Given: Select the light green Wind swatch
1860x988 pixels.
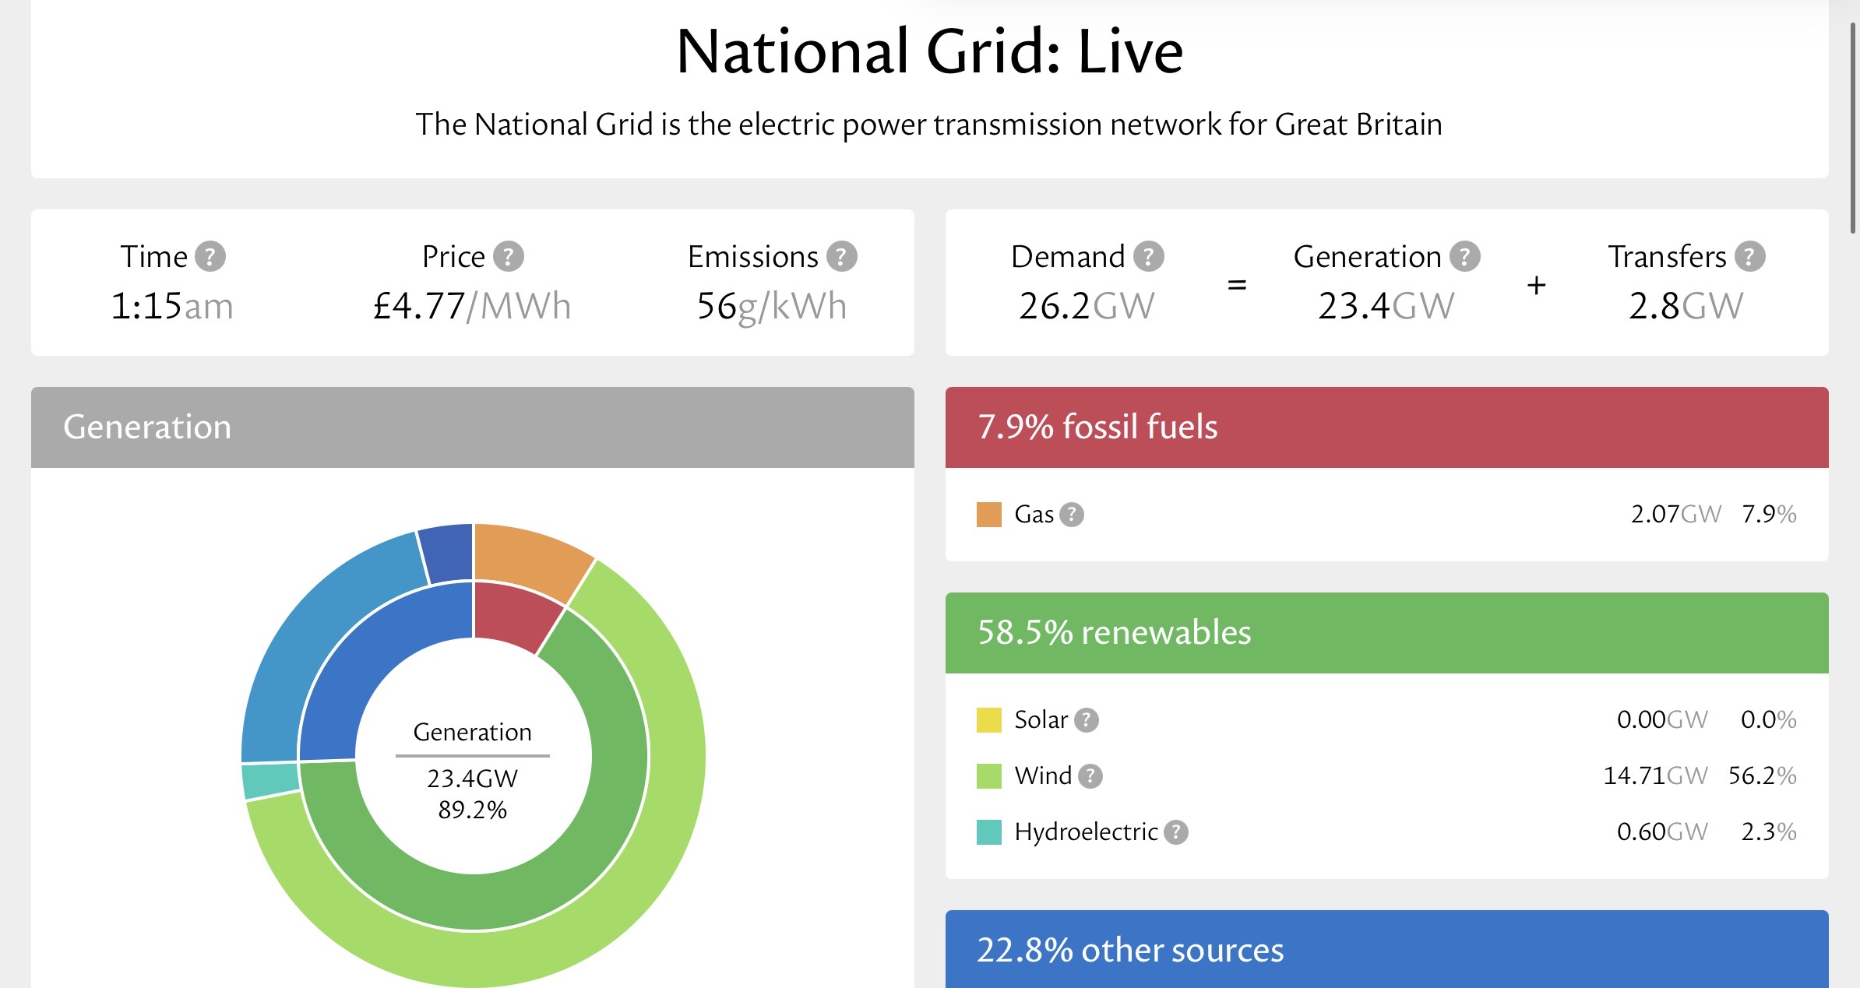Looking at the screenshot, I should [988, 776].
